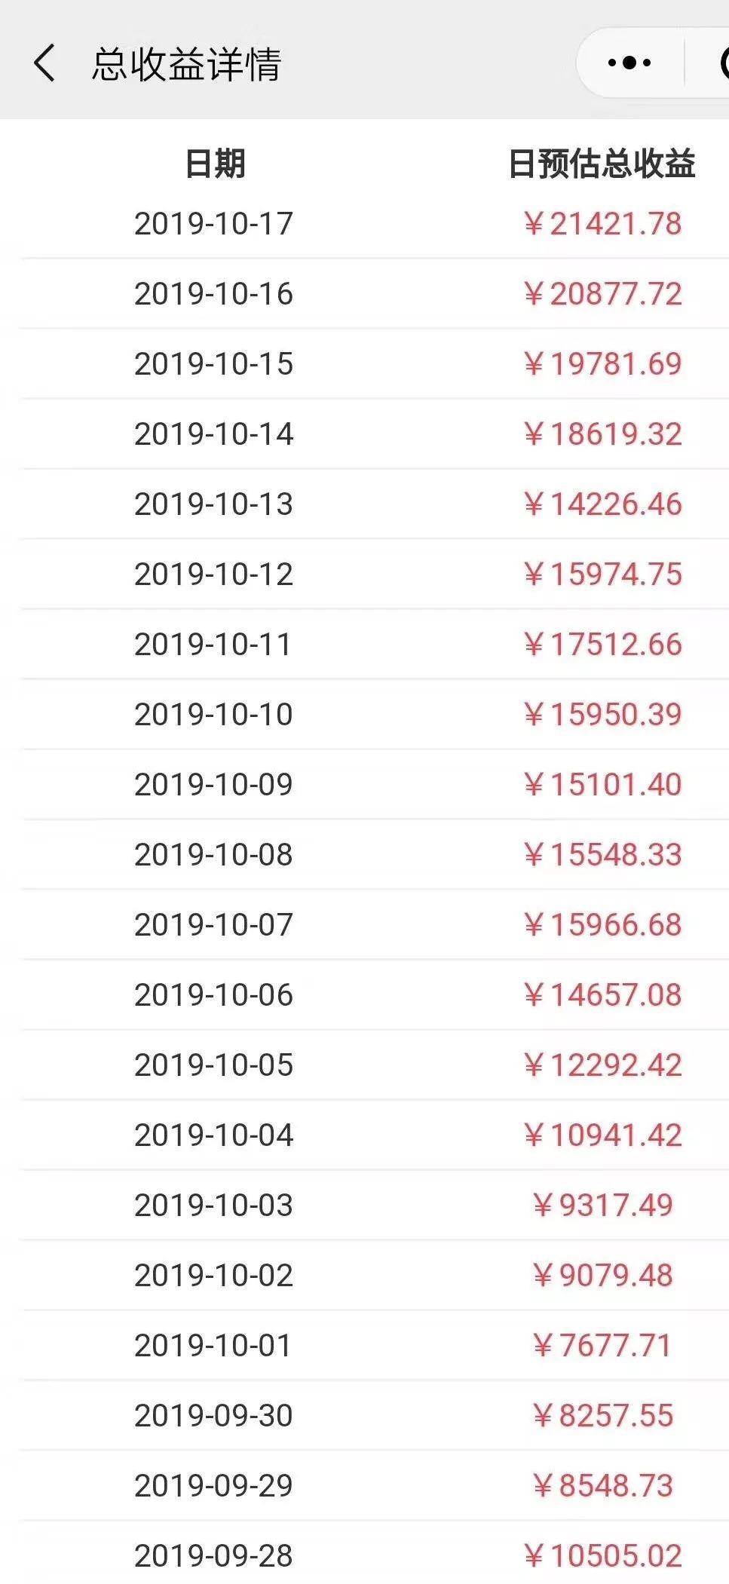This screenshot has width=729, height=1584.
Task: Tap the ¥19781.69 earnings amount
Action: tap(602, 363)
